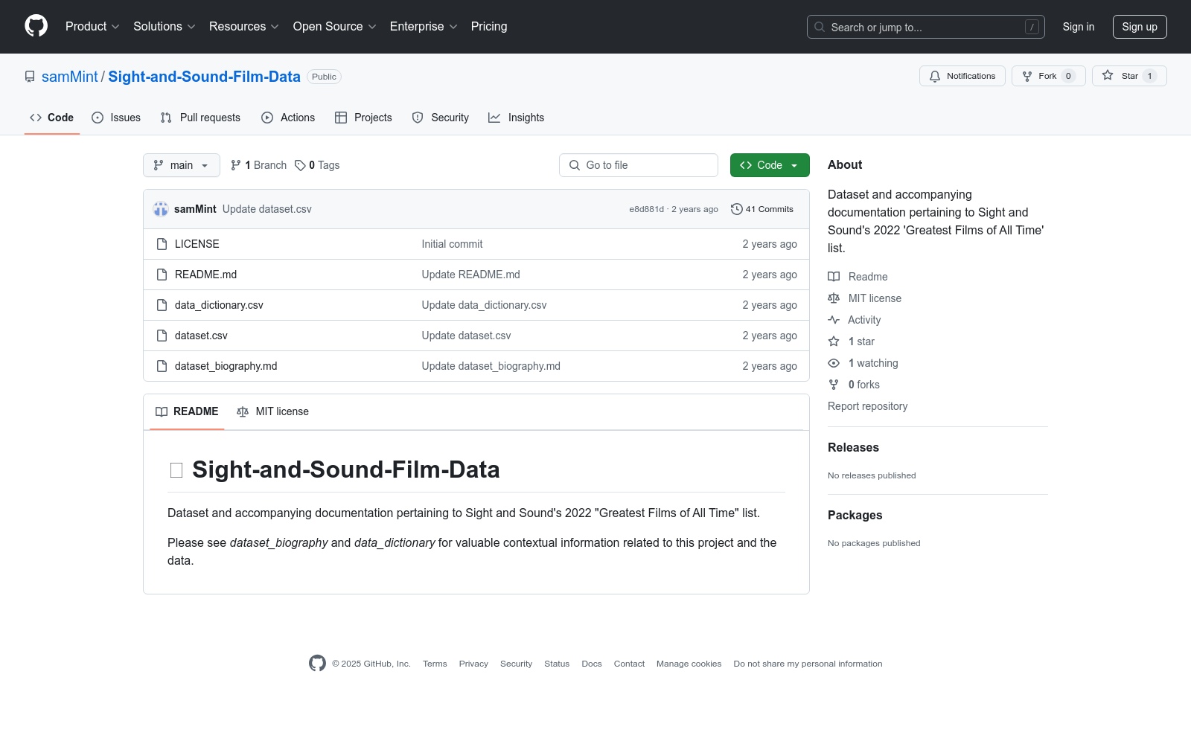Focus the Search or jump to field
This screenshot has height=744, width=1191.
click(x=925, y=27)
